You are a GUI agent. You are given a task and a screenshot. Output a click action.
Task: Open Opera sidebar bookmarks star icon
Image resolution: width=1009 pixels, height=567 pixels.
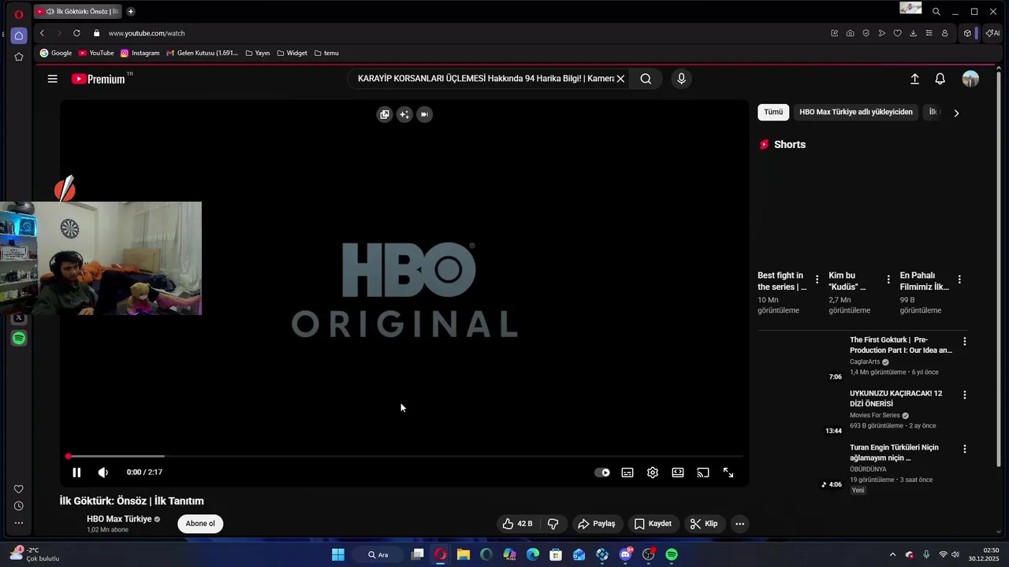click(x=19, y=57)
